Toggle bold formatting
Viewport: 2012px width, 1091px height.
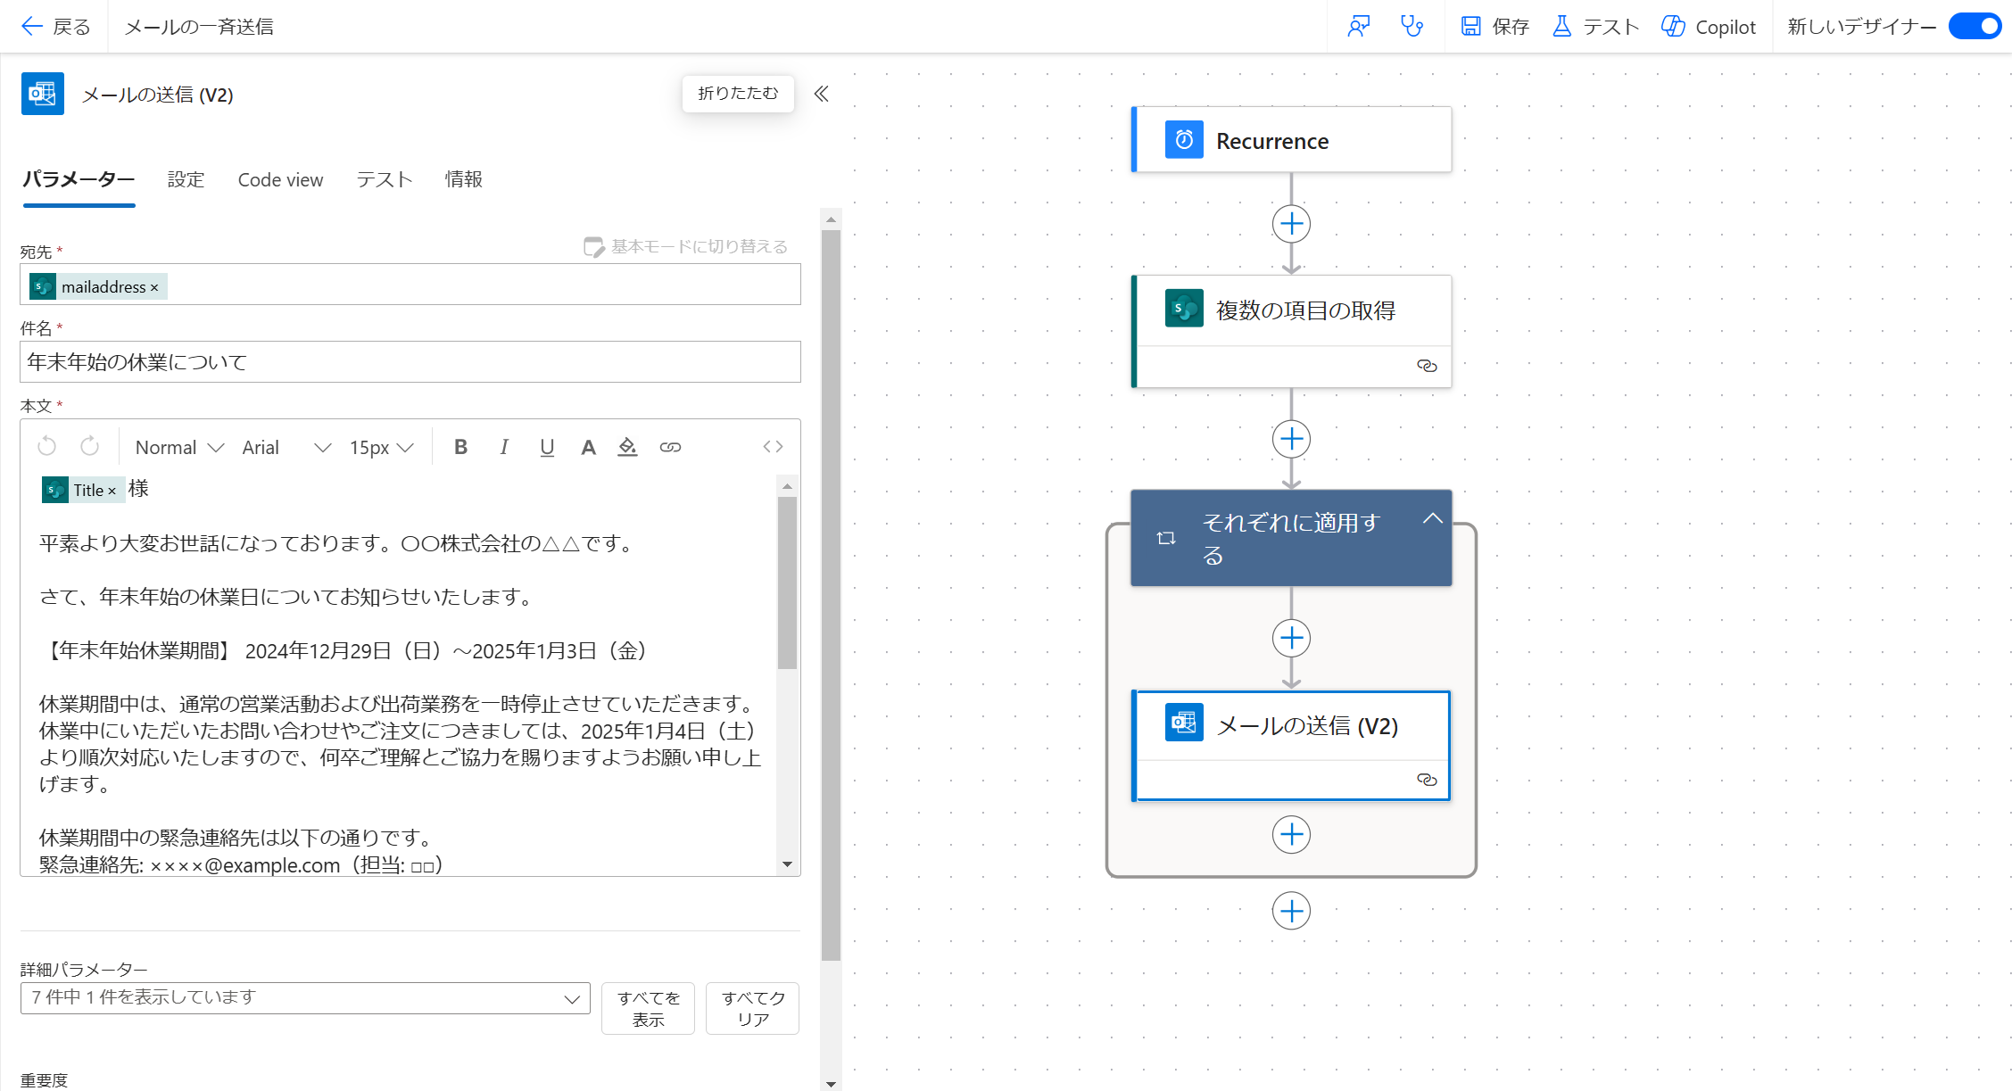(x=461, y=447)
